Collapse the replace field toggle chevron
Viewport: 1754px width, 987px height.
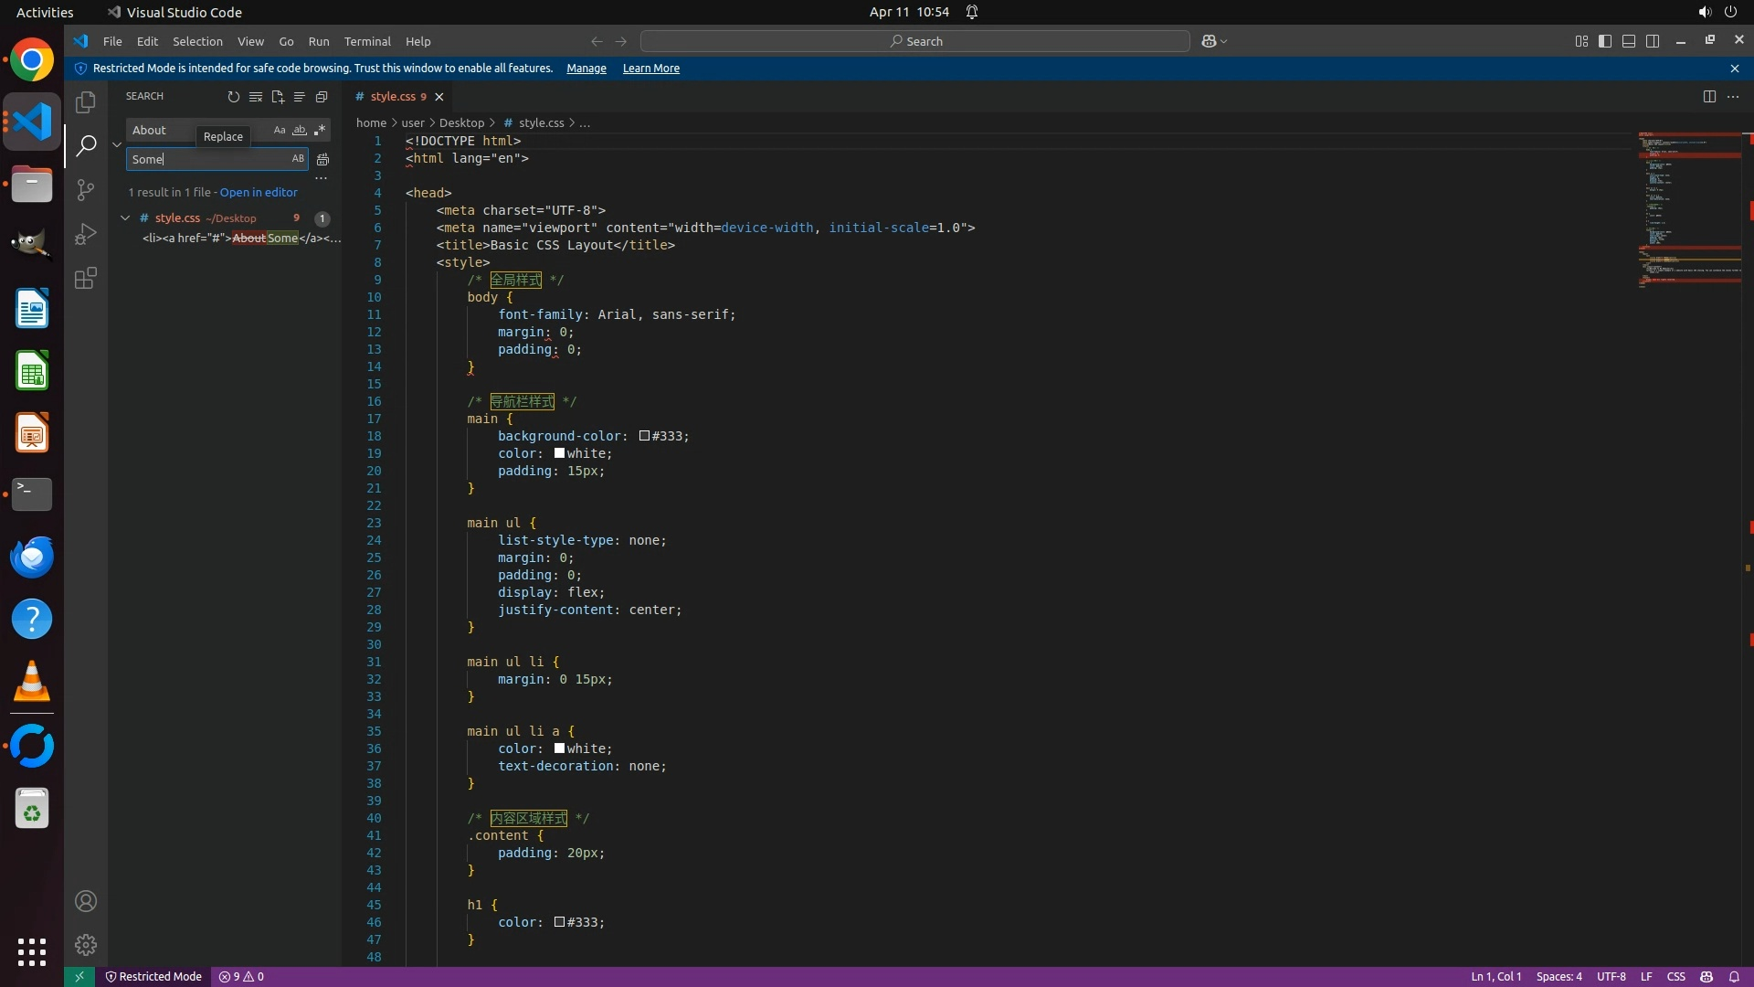tap(117, 144)
